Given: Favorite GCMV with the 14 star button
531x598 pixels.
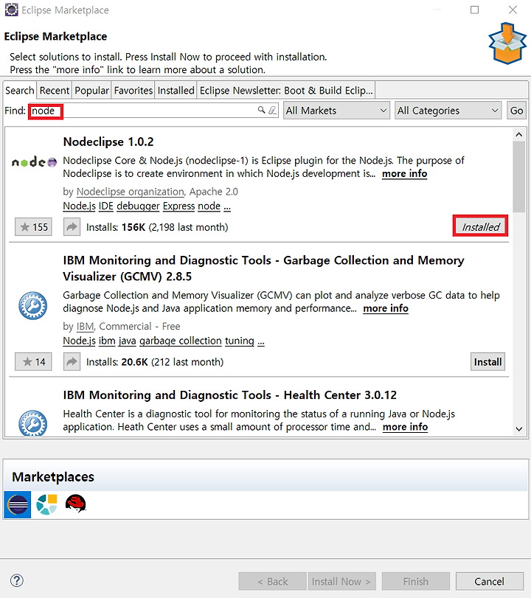Looking at the screenshot, I should [34, 361].
